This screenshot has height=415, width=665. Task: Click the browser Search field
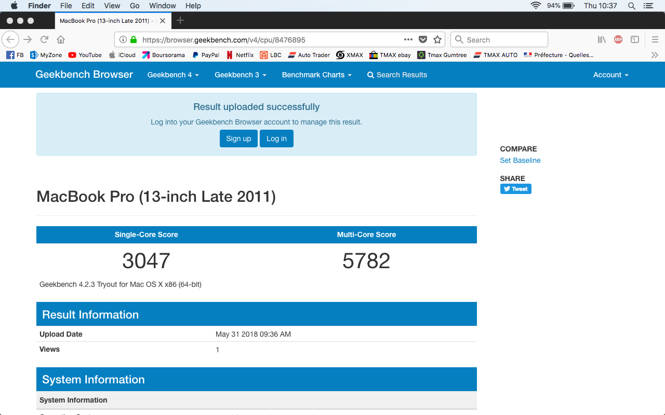(499, 39)
